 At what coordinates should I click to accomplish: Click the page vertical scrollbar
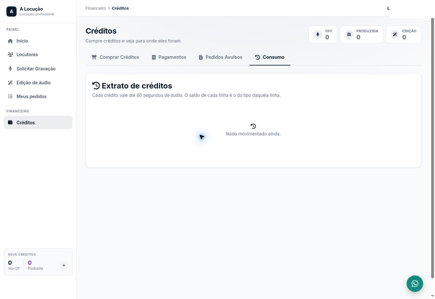[432, 148]
